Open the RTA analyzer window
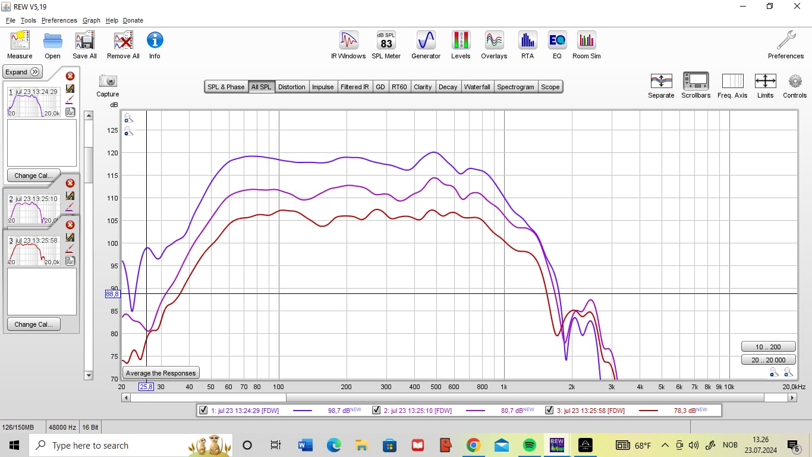The width and height of the screenshot is (812, 457). click(x=527, y=45)
